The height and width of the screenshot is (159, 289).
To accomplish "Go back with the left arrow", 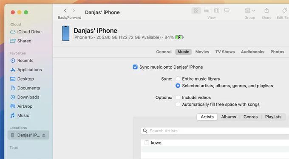I will pyautogui.click(x=65, y=11).
